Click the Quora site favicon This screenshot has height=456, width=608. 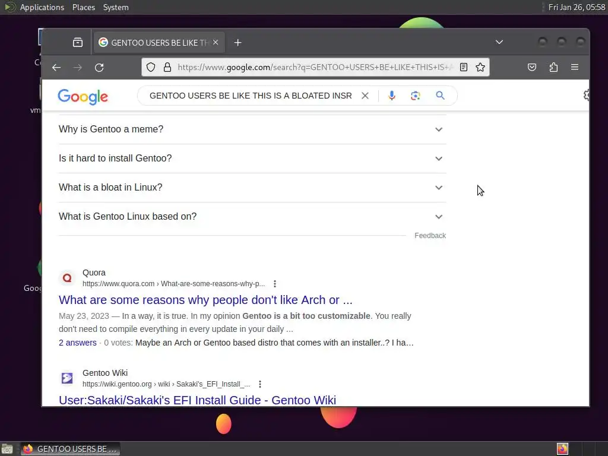pos(67,278)
